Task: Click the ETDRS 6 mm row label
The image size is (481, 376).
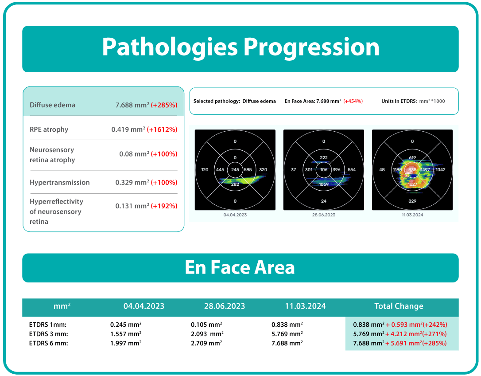Action: pos(48,343)
